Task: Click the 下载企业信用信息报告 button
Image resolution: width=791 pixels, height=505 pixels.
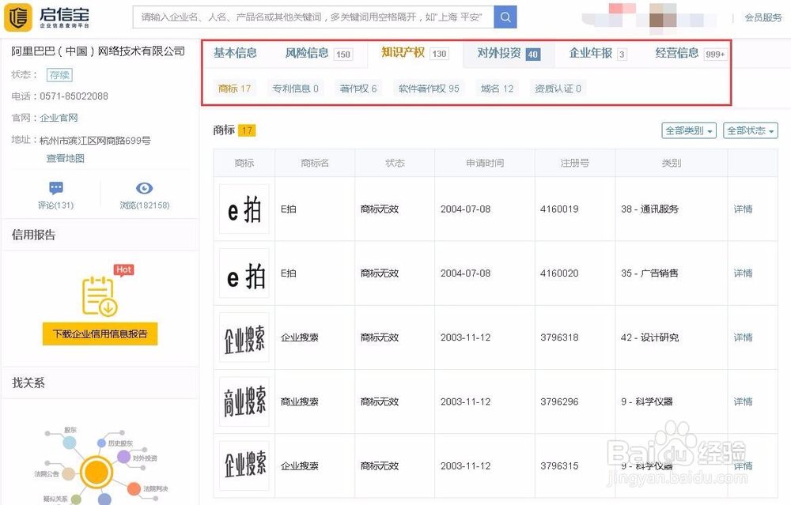Action: click(100, 334)
